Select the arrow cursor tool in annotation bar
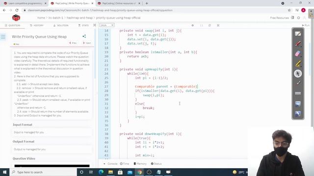The height and width of the screenshot is (176, 314). (298, 73)
